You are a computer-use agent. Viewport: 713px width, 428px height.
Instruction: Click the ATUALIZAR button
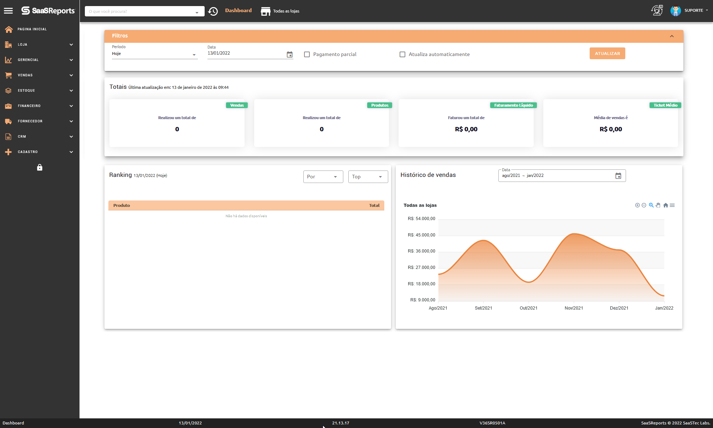607,53
